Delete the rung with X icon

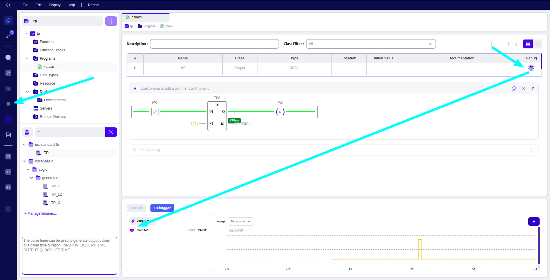coord(523,88)
